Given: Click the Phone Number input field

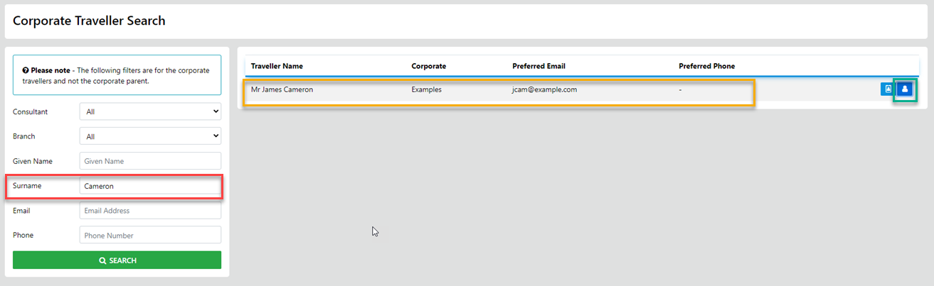Looking at the screenshot, I should point(150,235).
